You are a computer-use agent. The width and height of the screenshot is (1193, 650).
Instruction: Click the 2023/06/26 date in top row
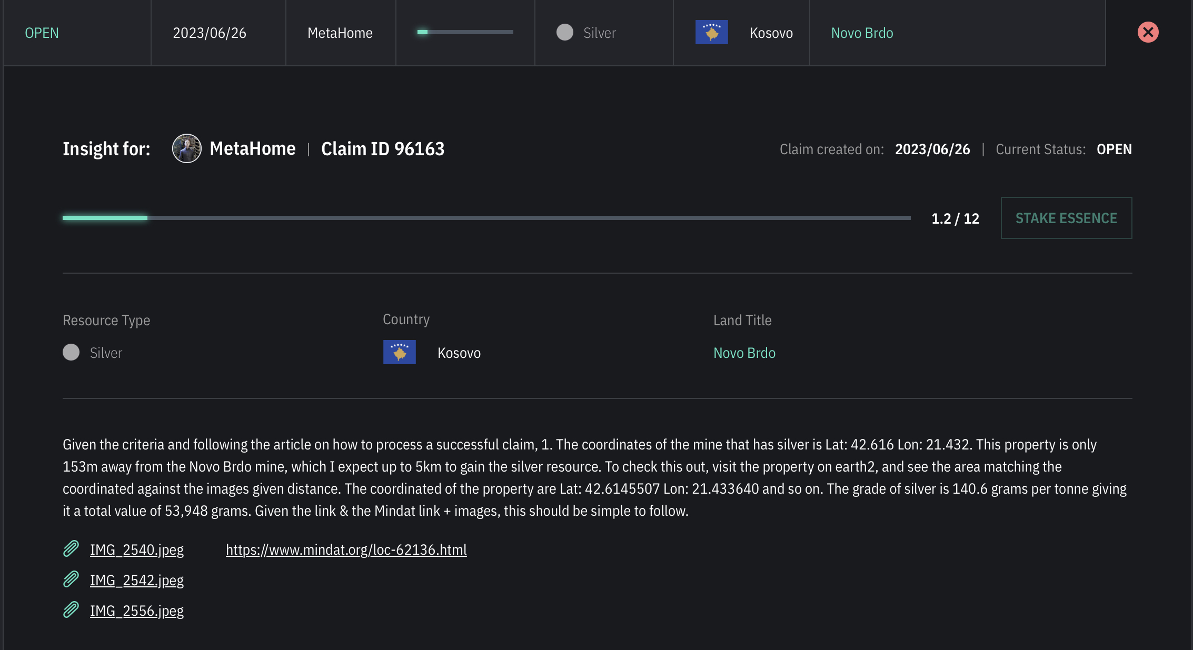(210, 33)
